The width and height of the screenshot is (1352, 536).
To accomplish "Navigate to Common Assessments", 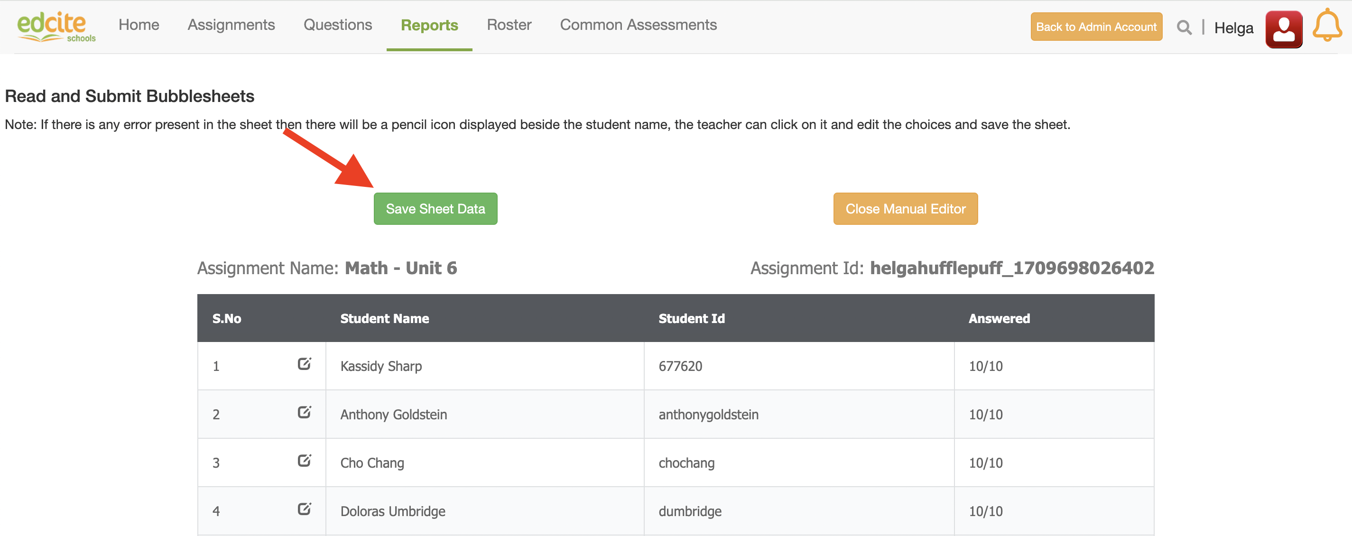I will pyautogui.click(x=638, y=25).
